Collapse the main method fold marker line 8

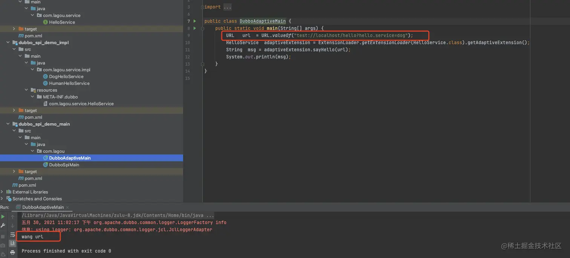coord(203,28)
